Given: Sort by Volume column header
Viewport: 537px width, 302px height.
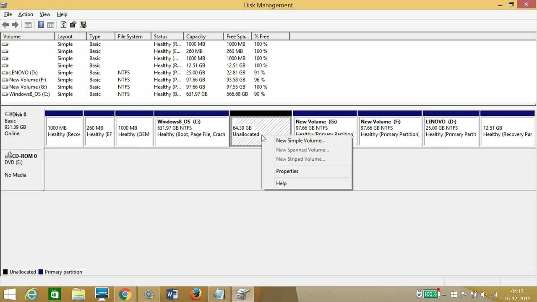Looking at the screenshot, I should 28,36.
